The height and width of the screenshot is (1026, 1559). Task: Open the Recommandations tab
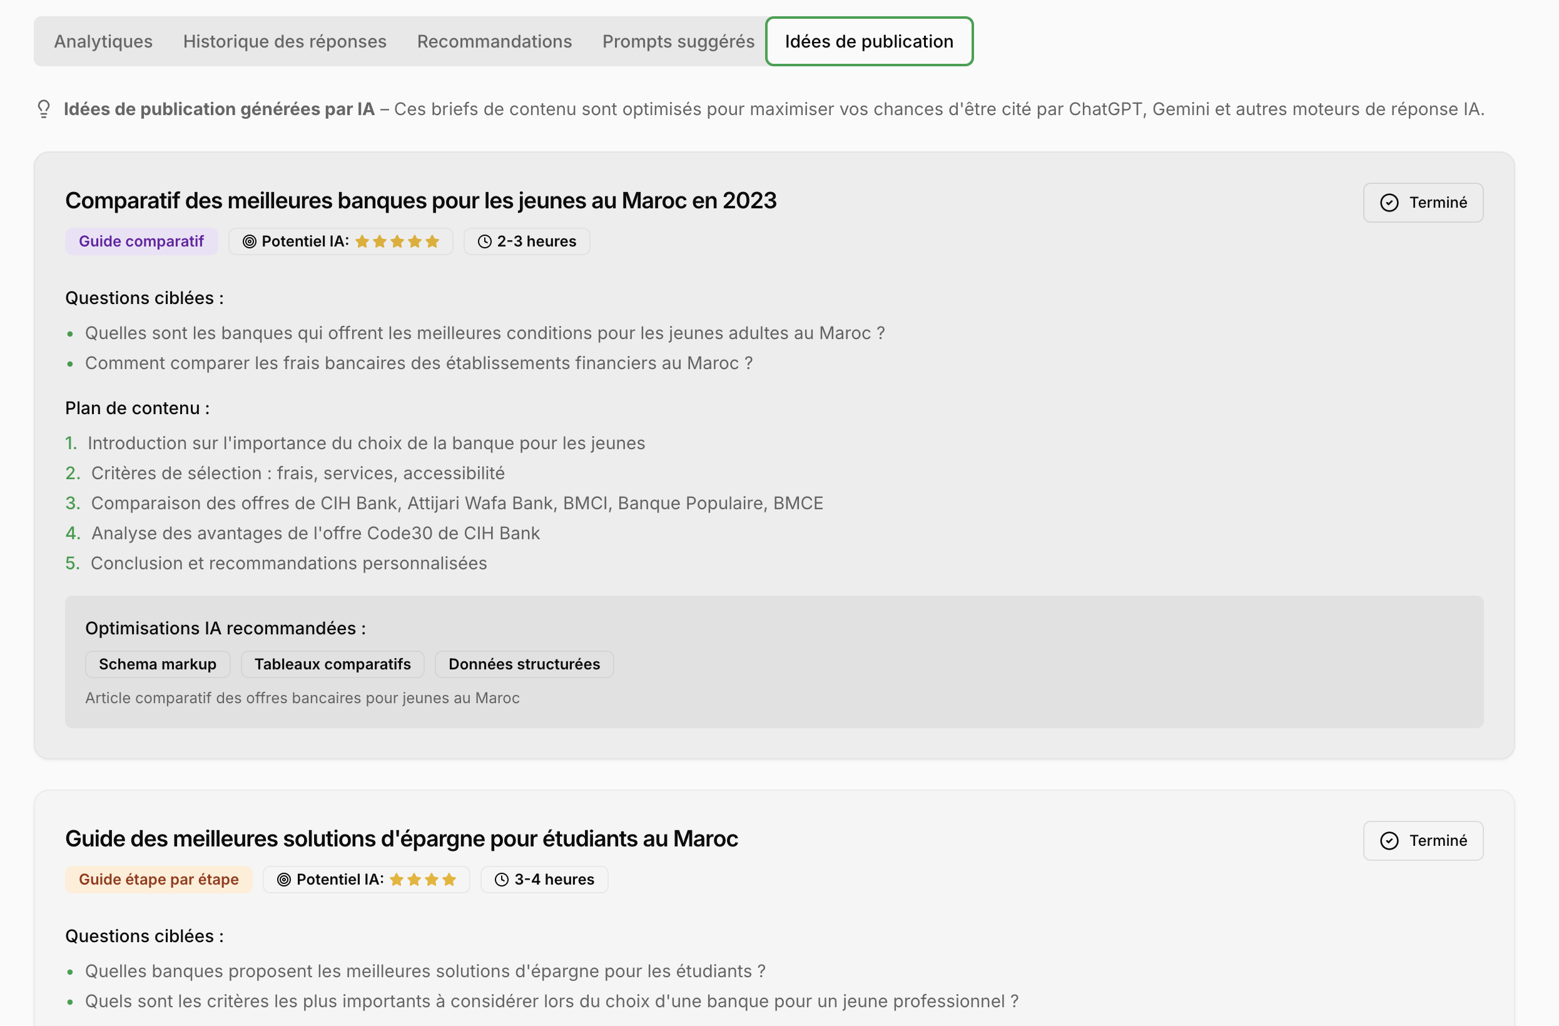494,41
